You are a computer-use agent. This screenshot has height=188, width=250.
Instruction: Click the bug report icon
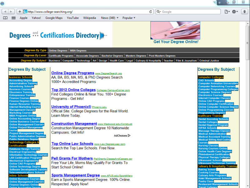[x=244, y=12]
